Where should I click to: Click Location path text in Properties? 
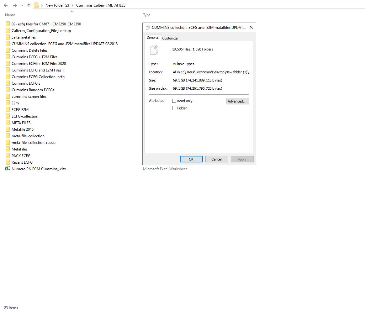pos(211,72)
